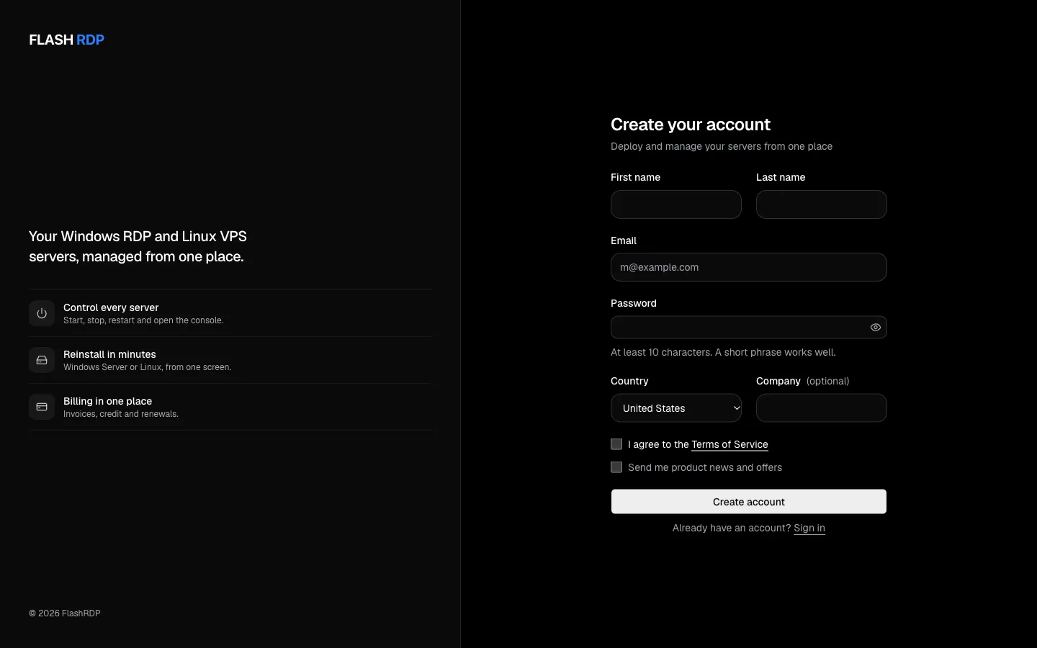
Task: Click the 'Billing in one place' title
Action: pos(107,401)
